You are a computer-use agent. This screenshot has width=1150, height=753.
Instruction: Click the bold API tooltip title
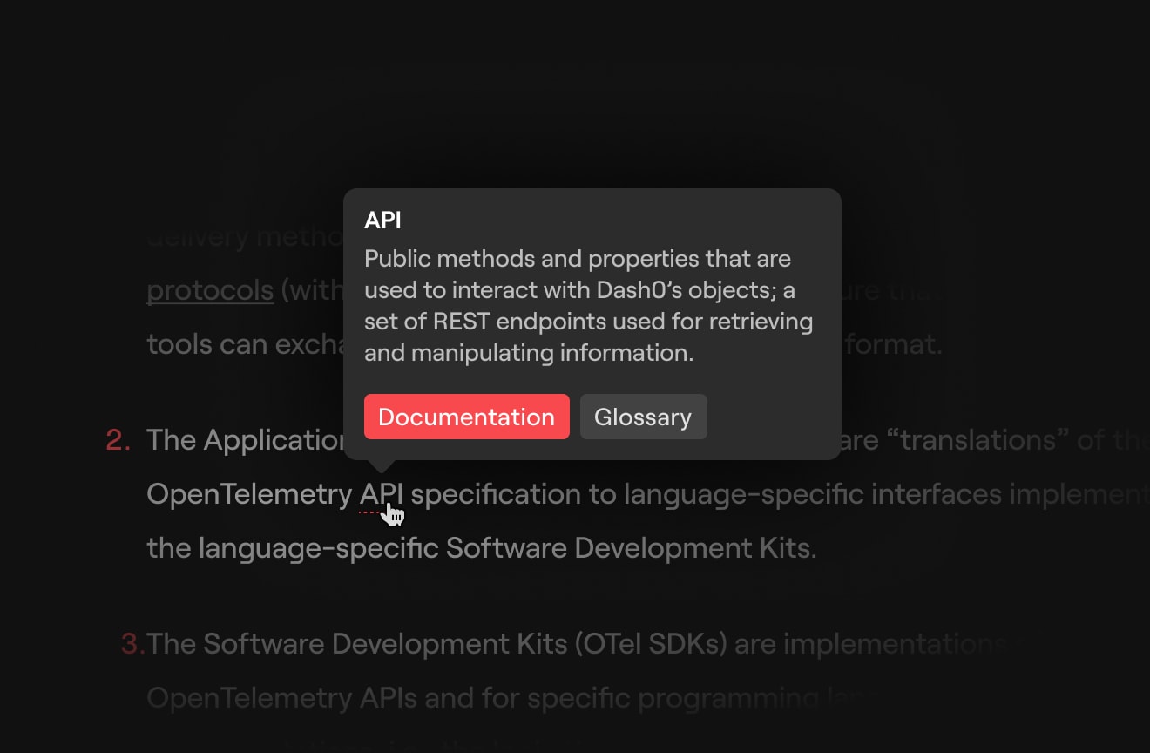(x=382, y=220)
